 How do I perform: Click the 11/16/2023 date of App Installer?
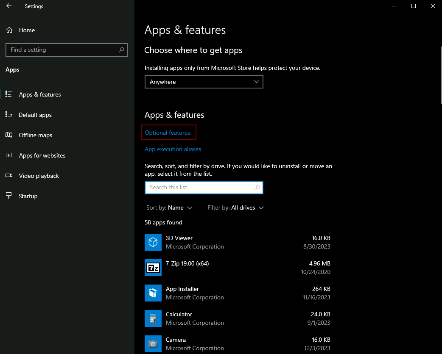[316, 297]
